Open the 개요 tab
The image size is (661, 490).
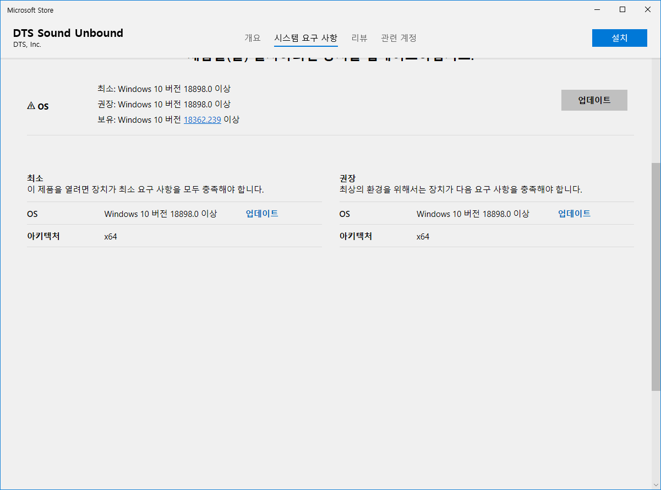pyautogui.click(x=253, y=38)
